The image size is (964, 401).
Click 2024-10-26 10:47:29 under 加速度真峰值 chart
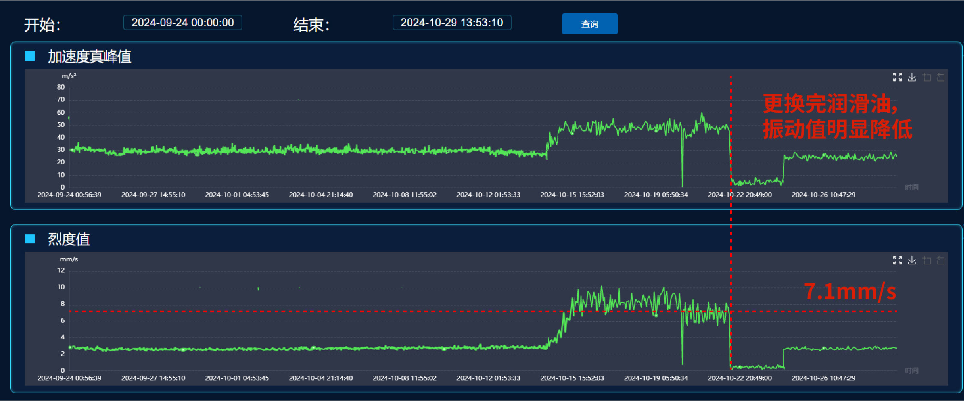pyautogui.click(x=823, y=195)
